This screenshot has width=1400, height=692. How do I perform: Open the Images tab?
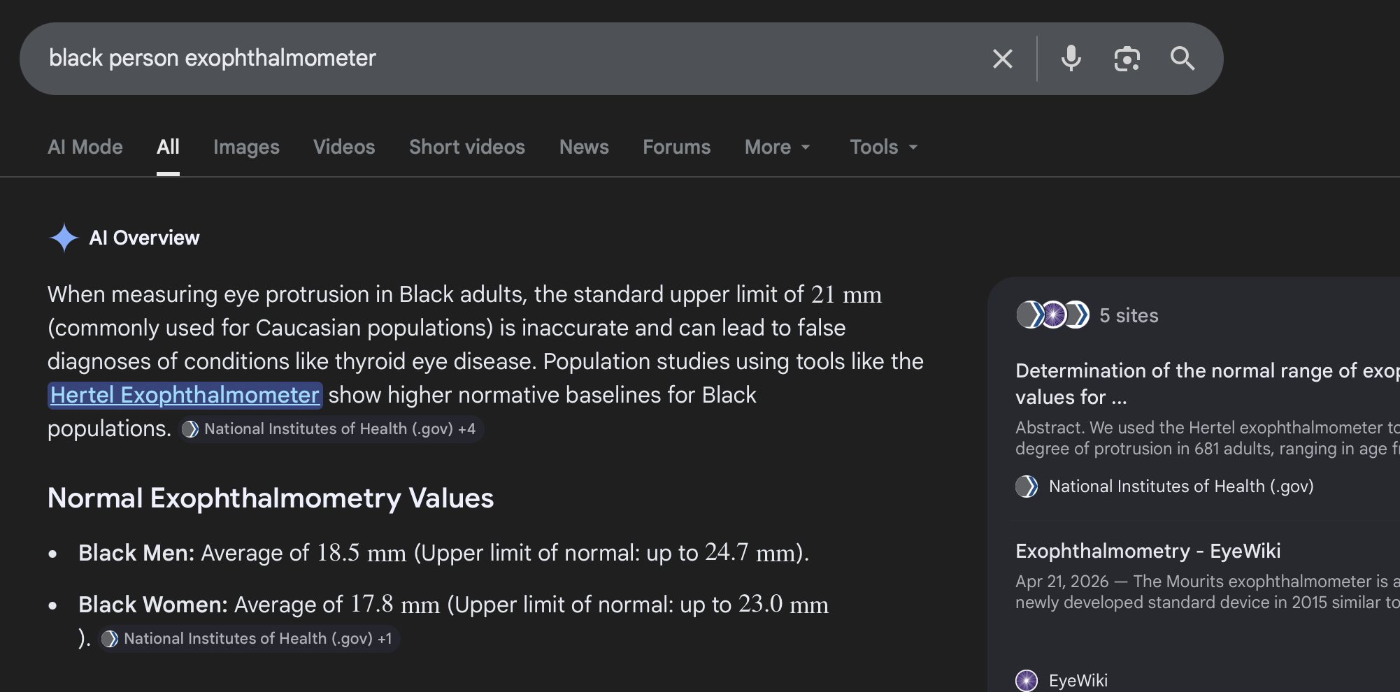click(x=246, y=147)
